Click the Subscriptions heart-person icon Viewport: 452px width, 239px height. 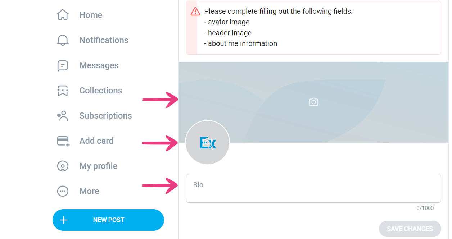(63, 116)
